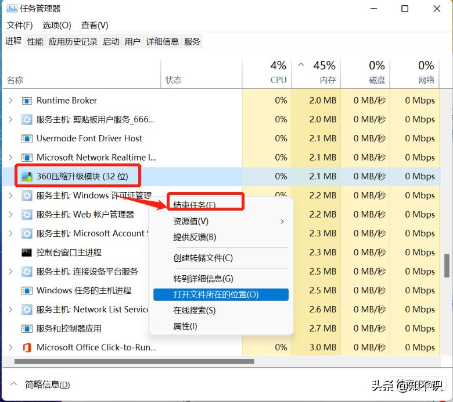Choose 结束任务(E) in context menu

[x=194, y=205]
